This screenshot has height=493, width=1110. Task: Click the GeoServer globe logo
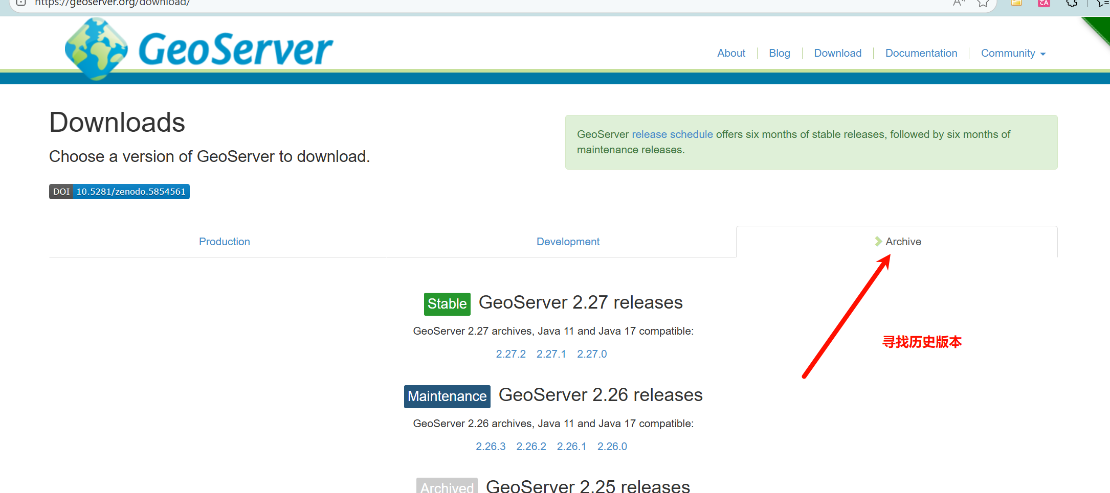coord(96,49)
